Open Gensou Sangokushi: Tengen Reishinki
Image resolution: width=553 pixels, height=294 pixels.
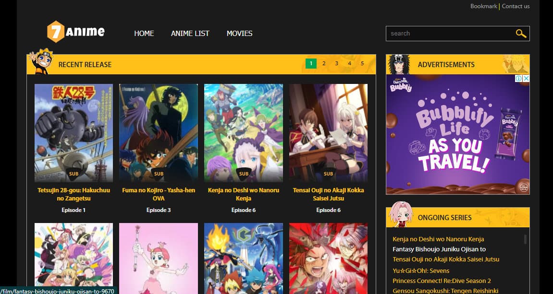click(445, 291)
